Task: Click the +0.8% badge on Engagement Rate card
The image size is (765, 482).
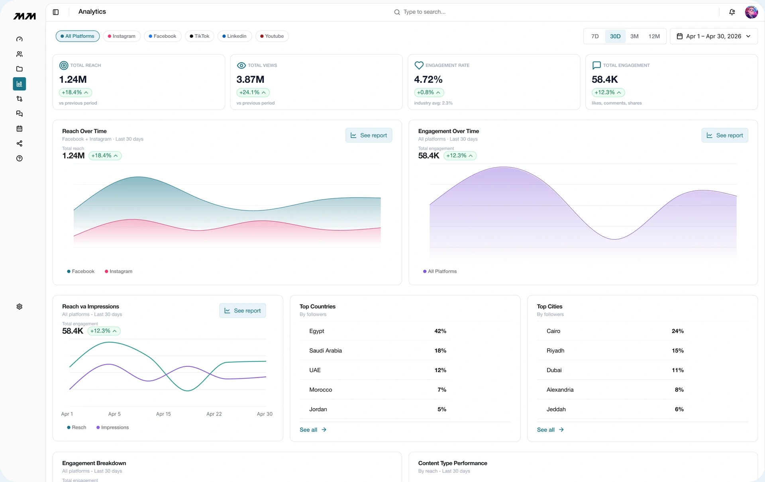Action: pos(429,92)
